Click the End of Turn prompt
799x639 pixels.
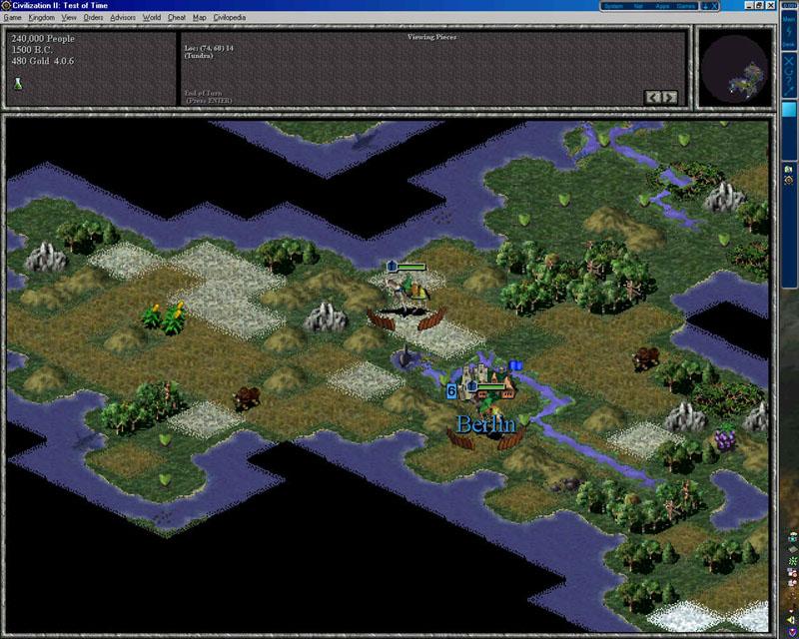coord(208,97)
